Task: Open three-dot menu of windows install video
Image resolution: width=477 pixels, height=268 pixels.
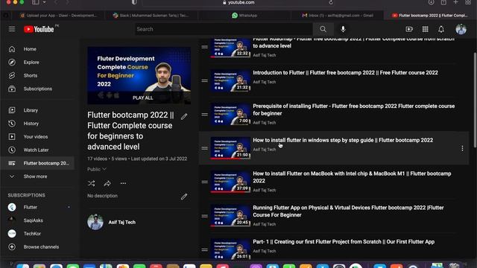Action: (462, 148)
